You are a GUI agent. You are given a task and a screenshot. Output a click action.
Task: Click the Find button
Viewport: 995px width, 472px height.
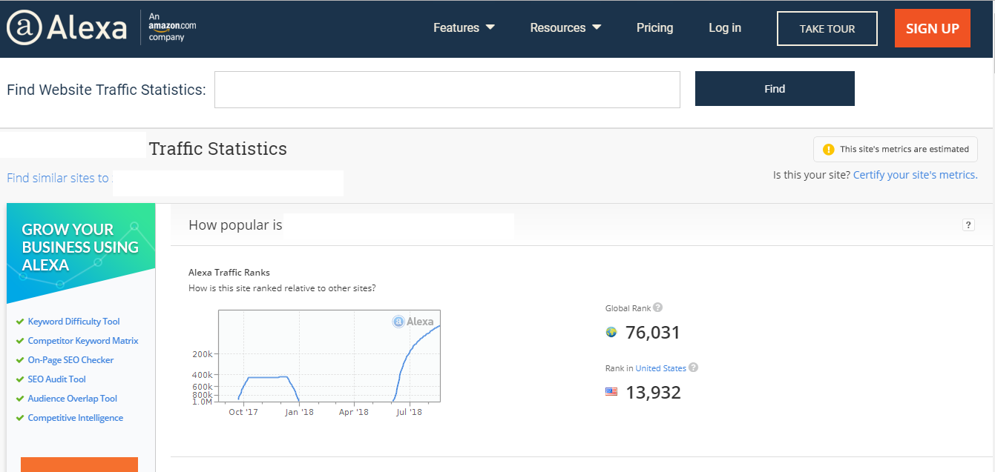(774, 88)
